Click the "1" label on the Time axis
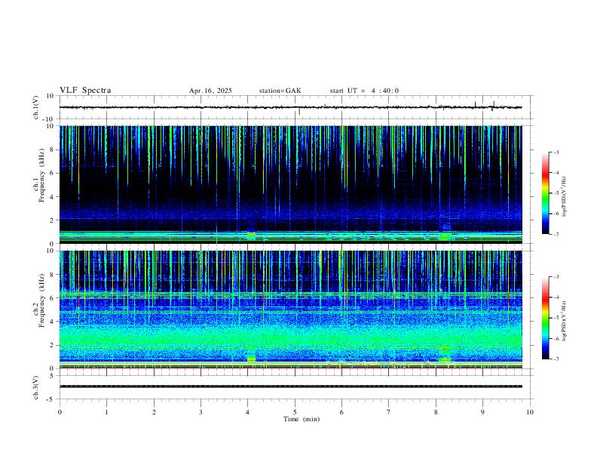The height and width of the screenshot is (462, 597). click(x=106, y=412)
